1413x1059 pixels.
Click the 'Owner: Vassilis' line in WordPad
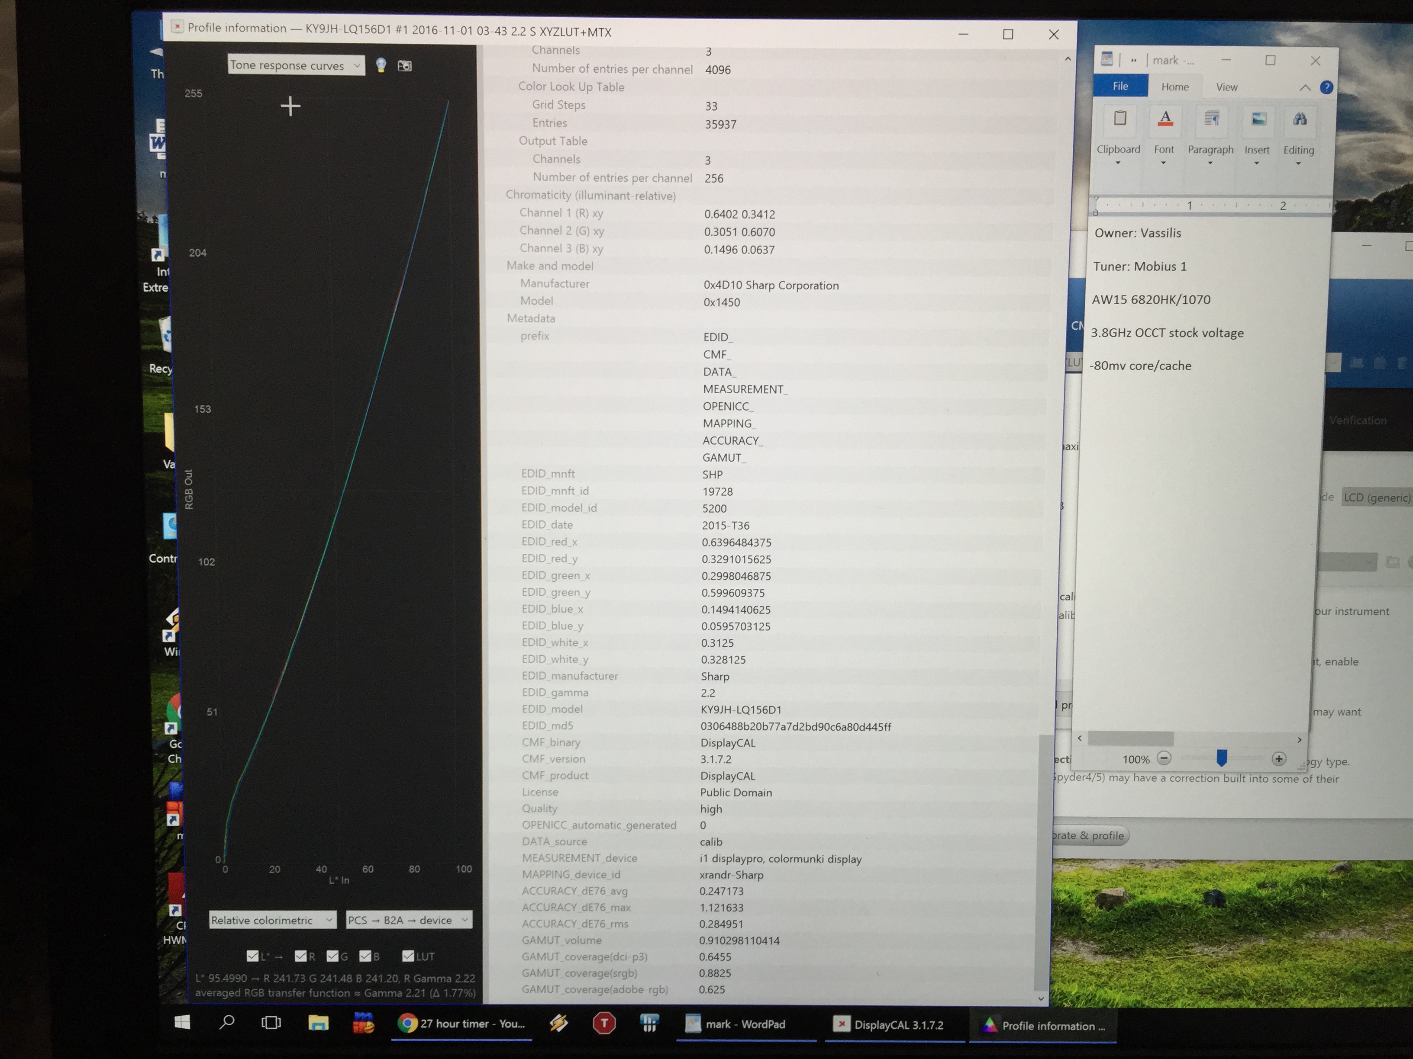(x=1138, y=233)
